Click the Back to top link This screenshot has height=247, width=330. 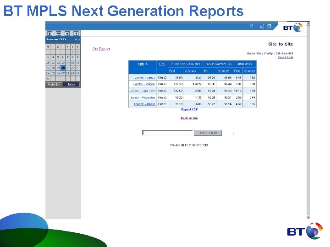click(189, 118)
